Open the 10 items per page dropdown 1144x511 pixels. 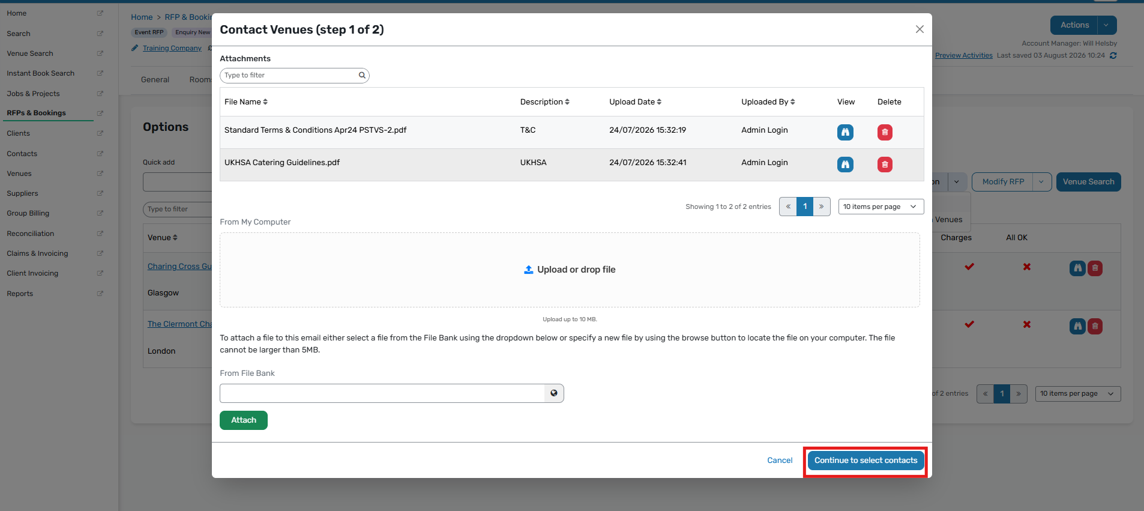(881, 207)
